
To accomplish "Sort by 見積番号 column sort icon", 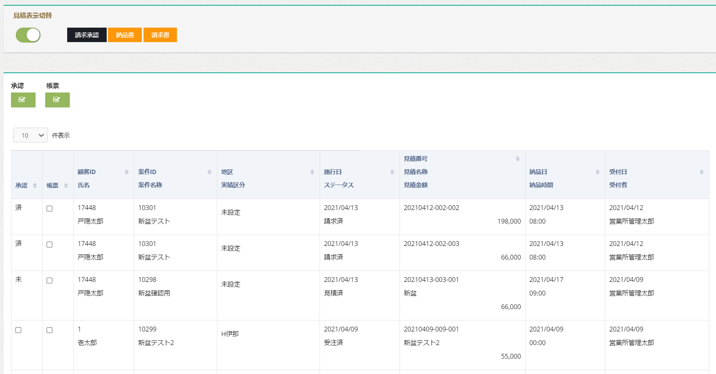I will [518, 159].
